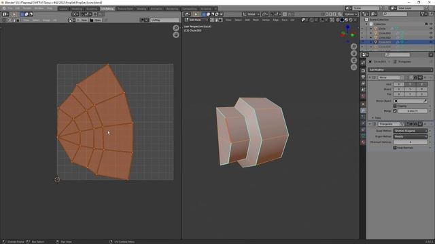The image size is (435, 244).
Task: Select face select mode in 3D viewport
Action: pyautogui.click(x=220, y=20)
